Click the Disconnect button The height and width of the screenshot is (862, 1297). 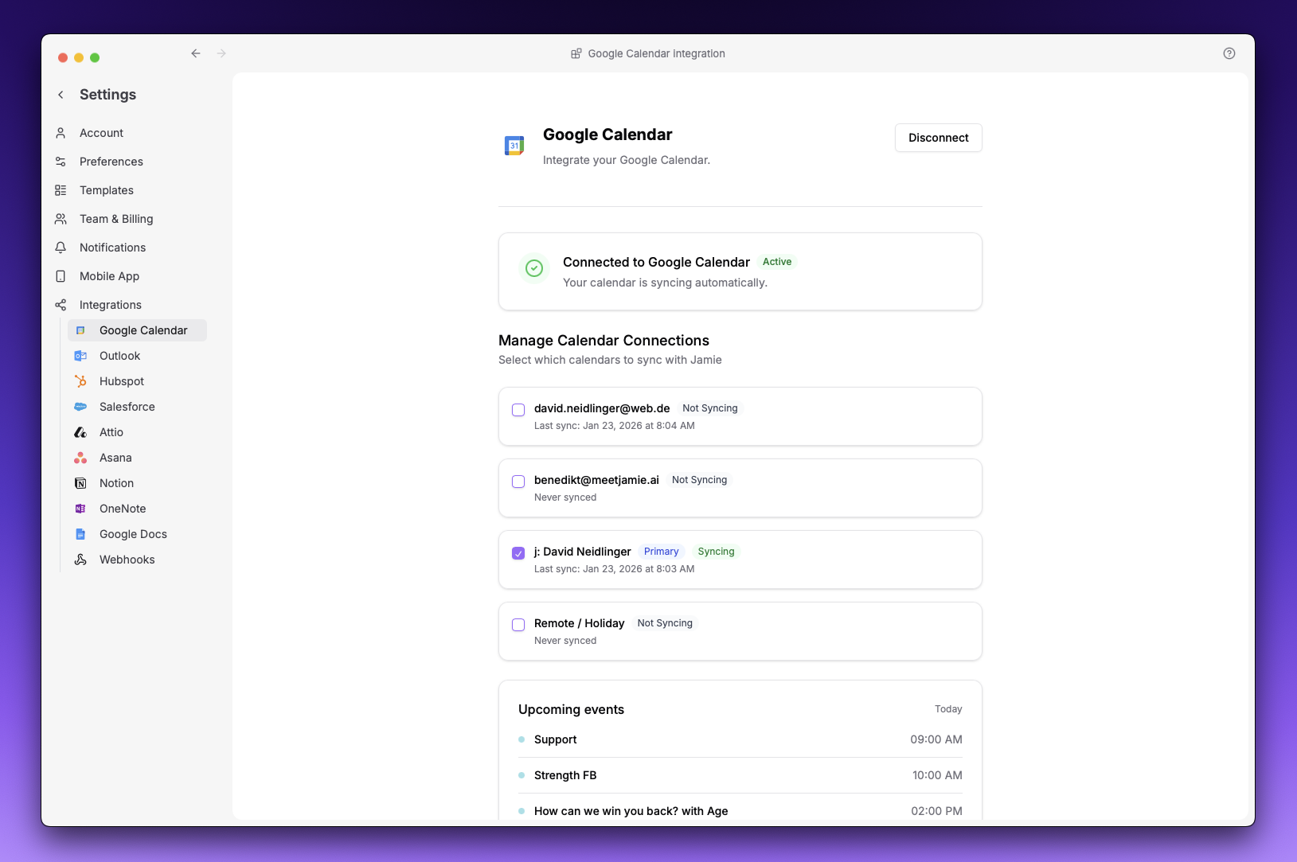(x=938, y=138)
